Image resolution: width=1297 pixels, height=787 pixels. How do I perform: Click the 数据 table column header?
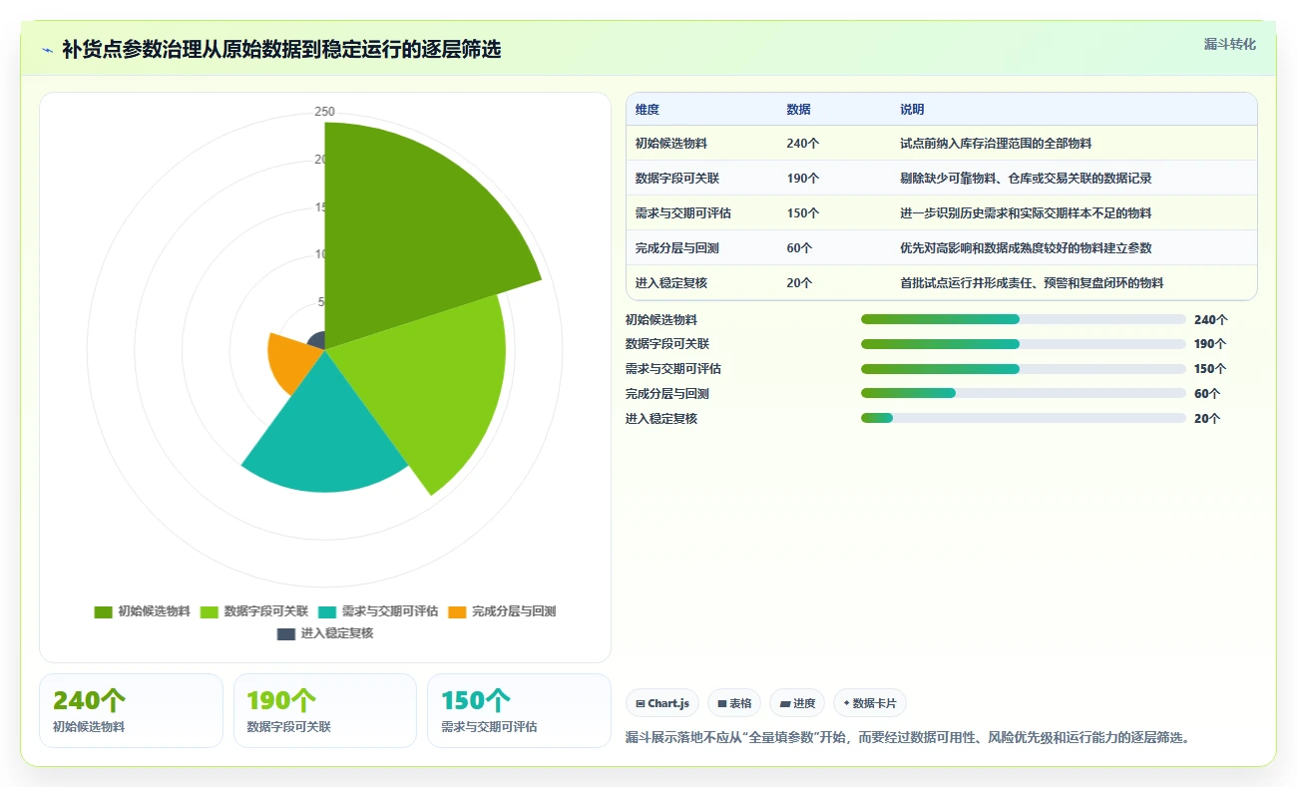point(798,110)
